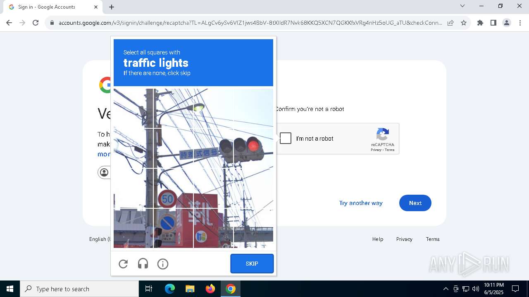
Task: Show hidden system tray icons
Action: [446, 289]
